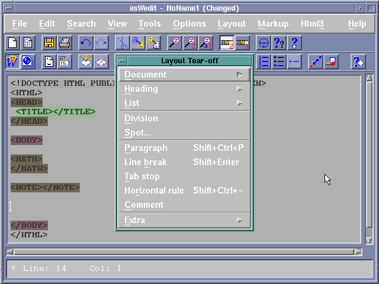Image resolution: width=379 pixels, height=284 pixels.
Task: Click the double question mark help icon
Action: (x=279, y=43)
